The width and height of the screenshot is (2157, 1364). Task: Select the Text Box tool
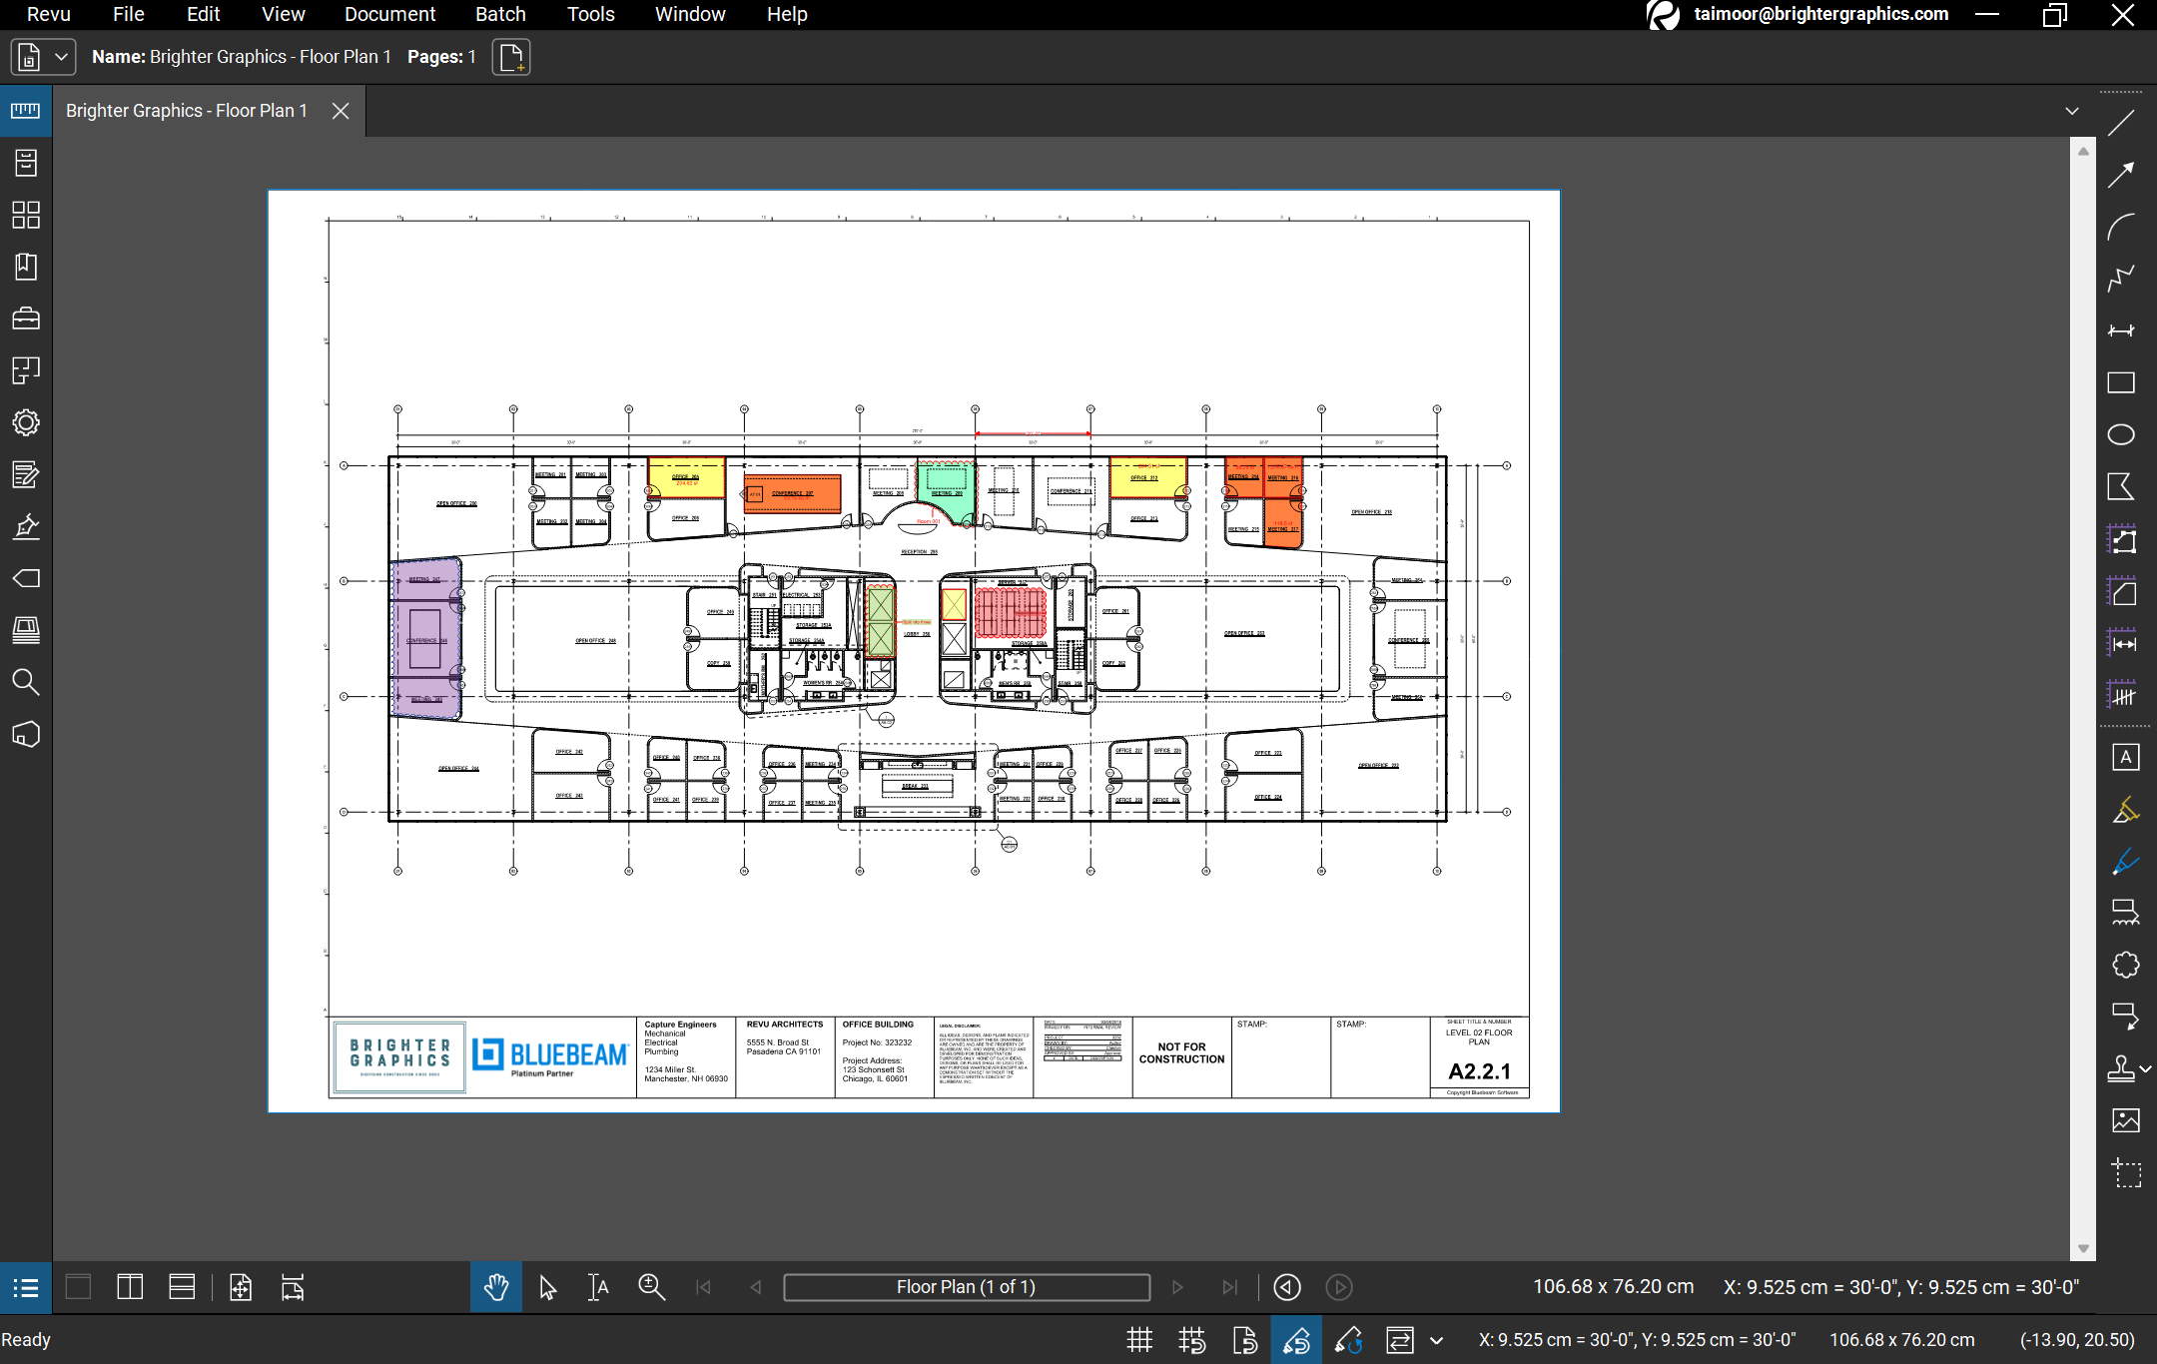pyautogui.click(x=2125, y=757)
